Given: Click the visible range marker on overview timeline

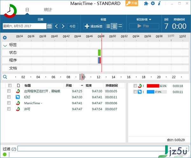Looking at the screenshot, I should 82,77.
